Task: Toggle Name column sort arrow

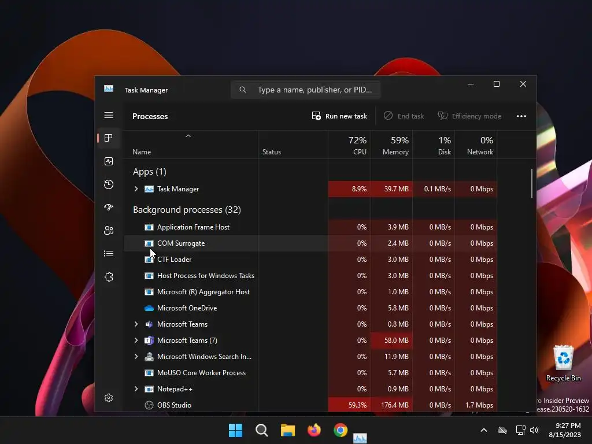Action: click(188, 136)
